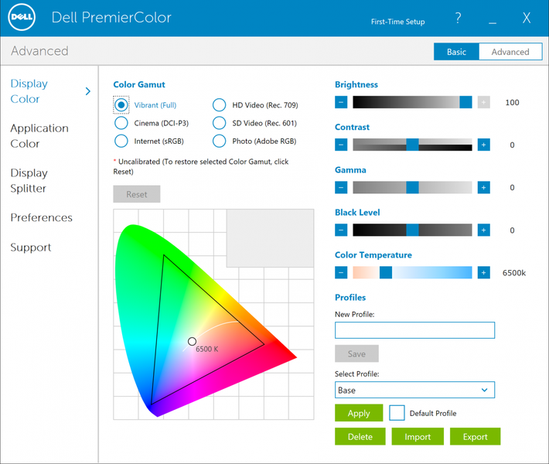
Task: Increase Gamma using the plus icon
Action: (x=483, y=187)
